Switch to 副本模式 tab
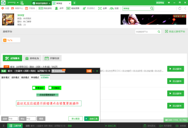 pyautogui.click(x=5, y=77)
